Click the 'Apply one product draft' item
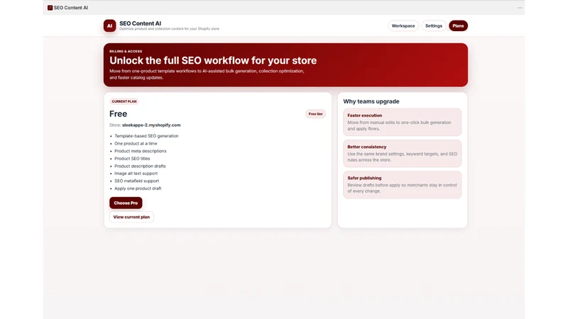Viewport: 568px width, 319px height. [138, 189]
